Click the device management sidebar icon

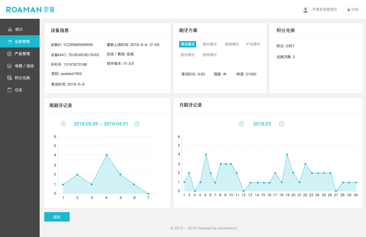pos(10,42)
